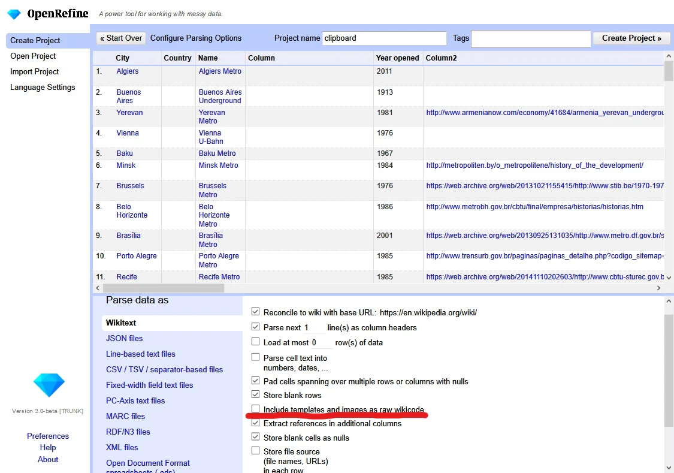
Task: Click the Year opened column header
Action: coord(397,58)
